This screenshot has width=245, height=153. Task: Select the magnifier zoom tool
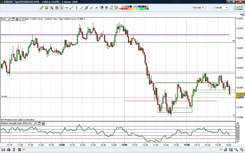(x=52, y=8)
